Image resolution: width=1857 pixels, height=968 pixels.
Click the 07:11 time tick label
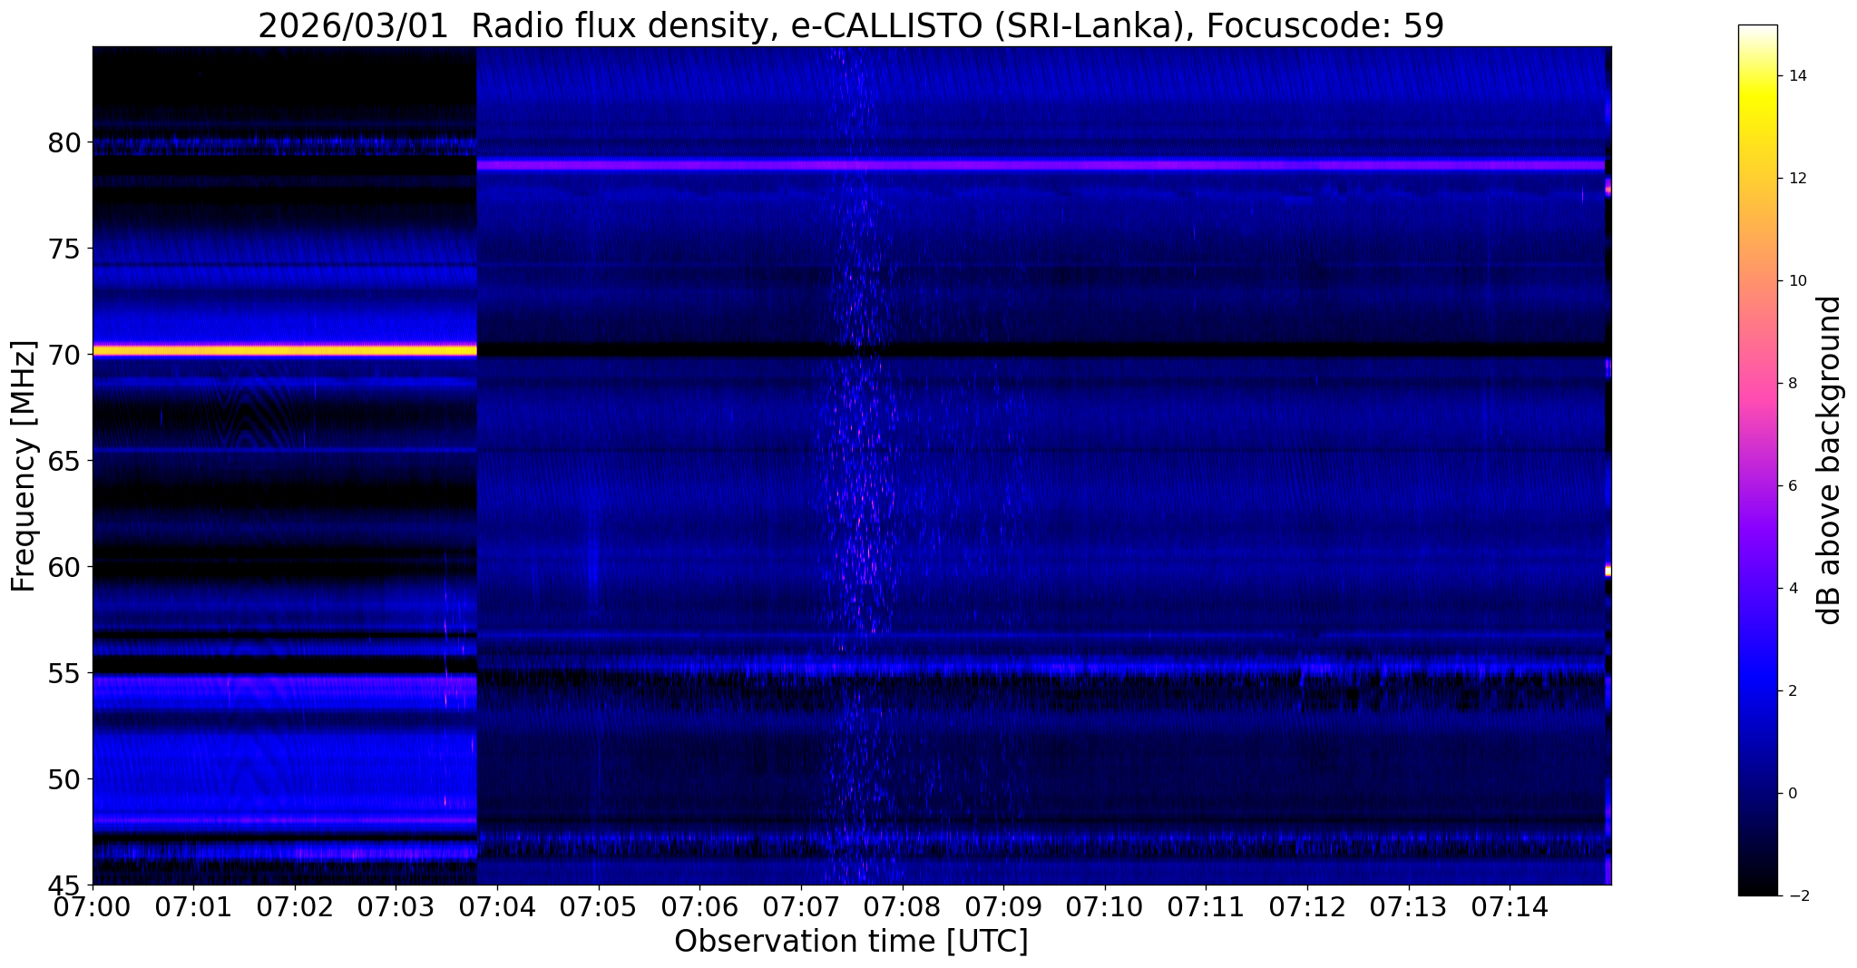(1206, 907)
